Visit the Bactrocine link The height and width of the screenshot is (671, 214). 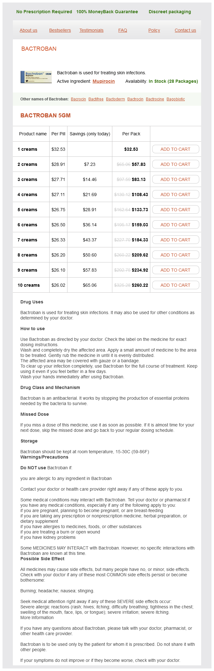(x=155, y=99)
